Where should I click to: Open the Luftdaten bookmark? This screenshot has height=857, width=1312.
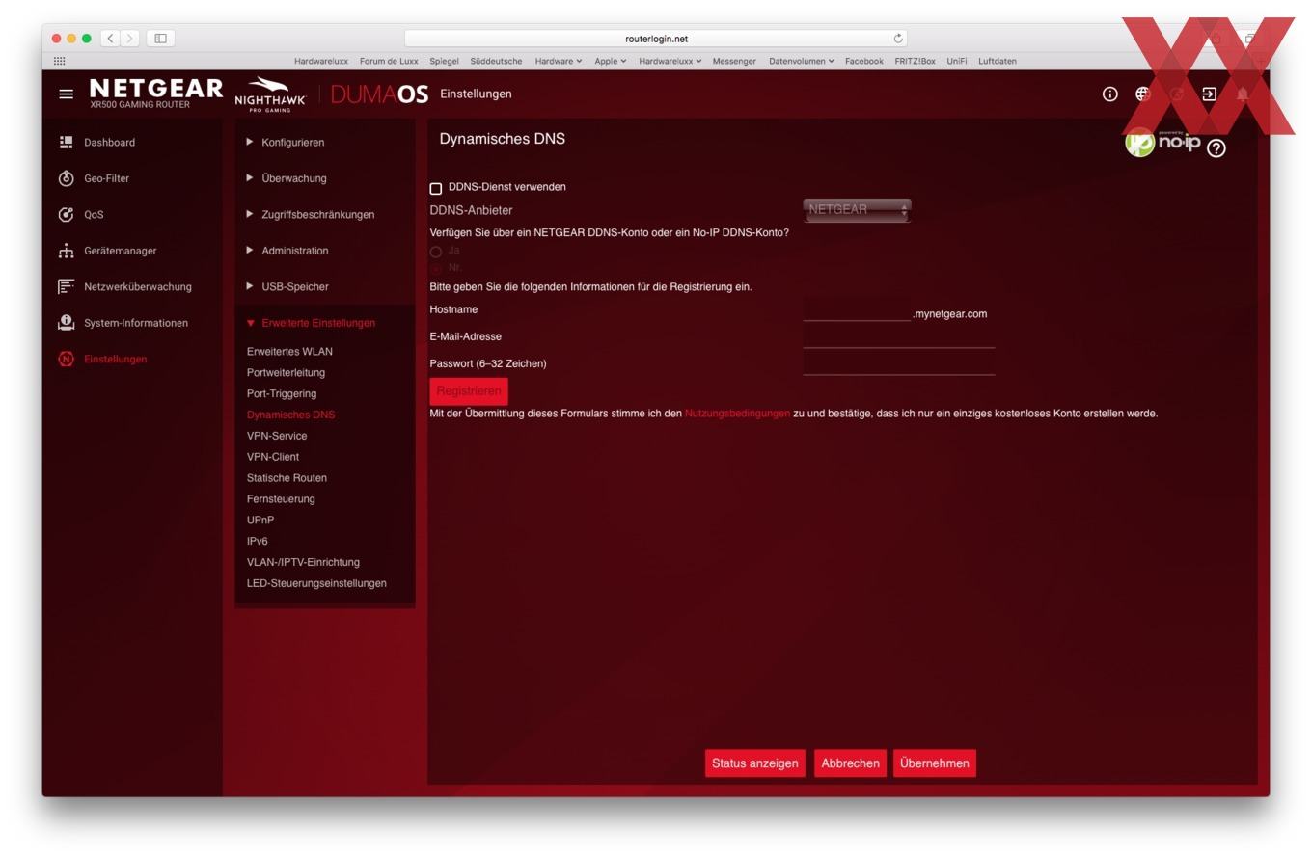(998, 61)
